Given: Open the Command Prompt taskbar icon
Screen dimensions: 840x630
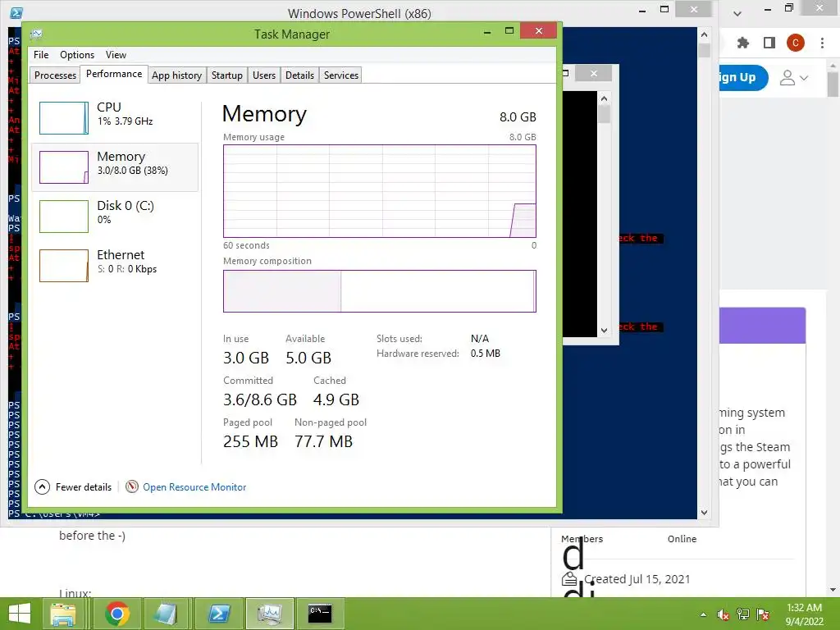Looking at the screenshot, I should click(321, 614).
